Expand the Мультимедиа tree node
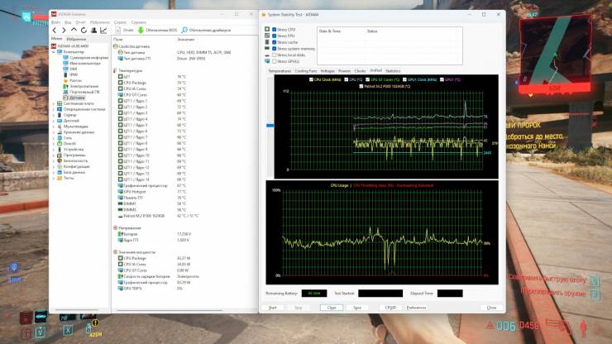Viewport: 612px width, 344px height. (54, 127)
